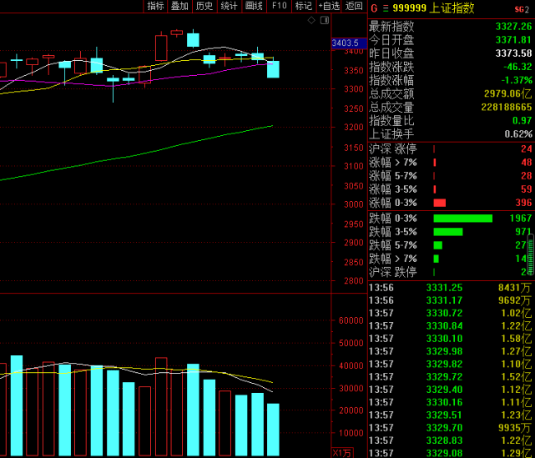The image size is (535, 458).
Task: Click the latest cyan candlestick on the chart
Action: 273,69
